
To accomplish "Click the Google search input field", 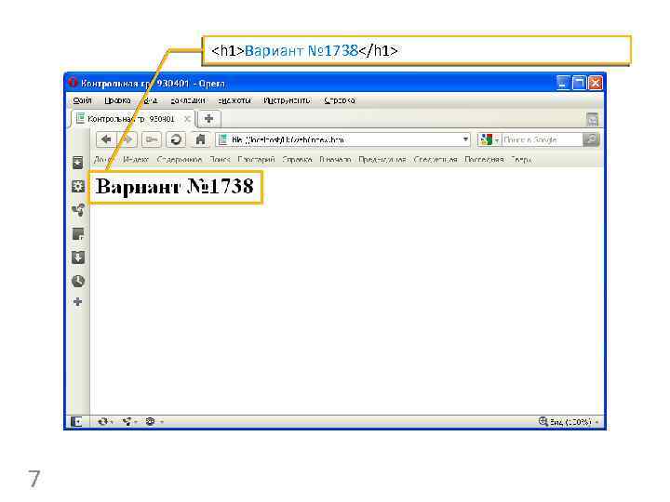I will tap(542, 139).
